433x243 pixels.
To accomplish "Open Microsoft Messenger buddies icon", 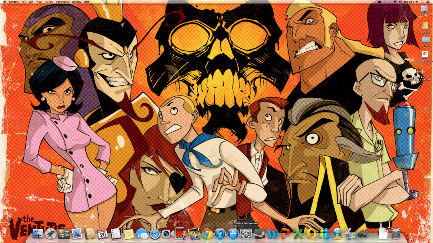I will tap(324, 234).
